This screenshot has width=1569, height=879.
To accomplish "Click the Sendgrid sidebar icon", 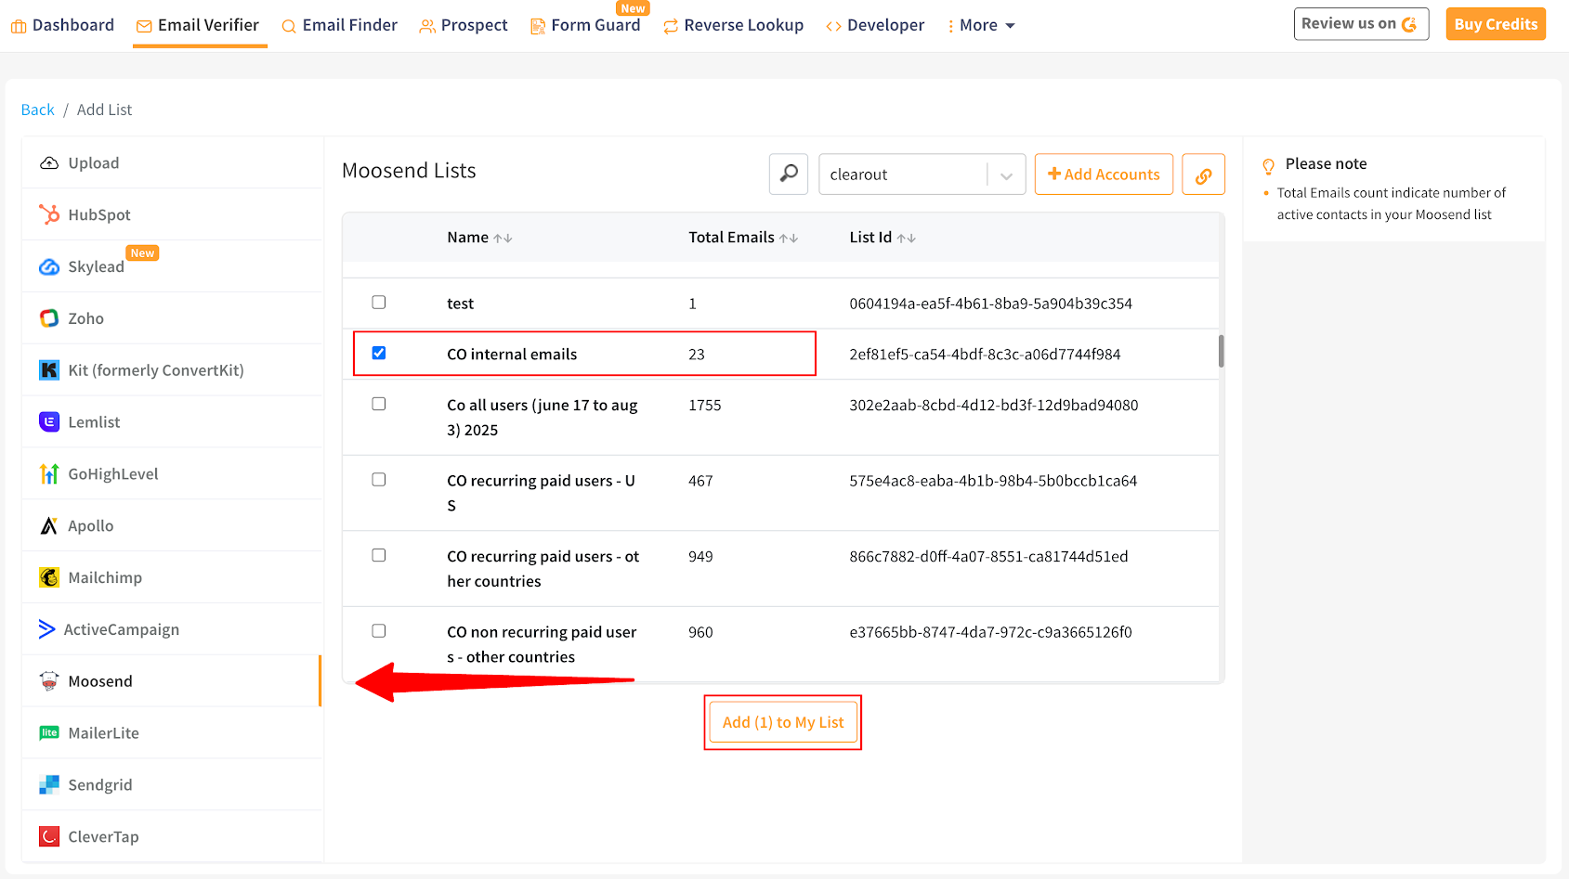I will (48, 784).
